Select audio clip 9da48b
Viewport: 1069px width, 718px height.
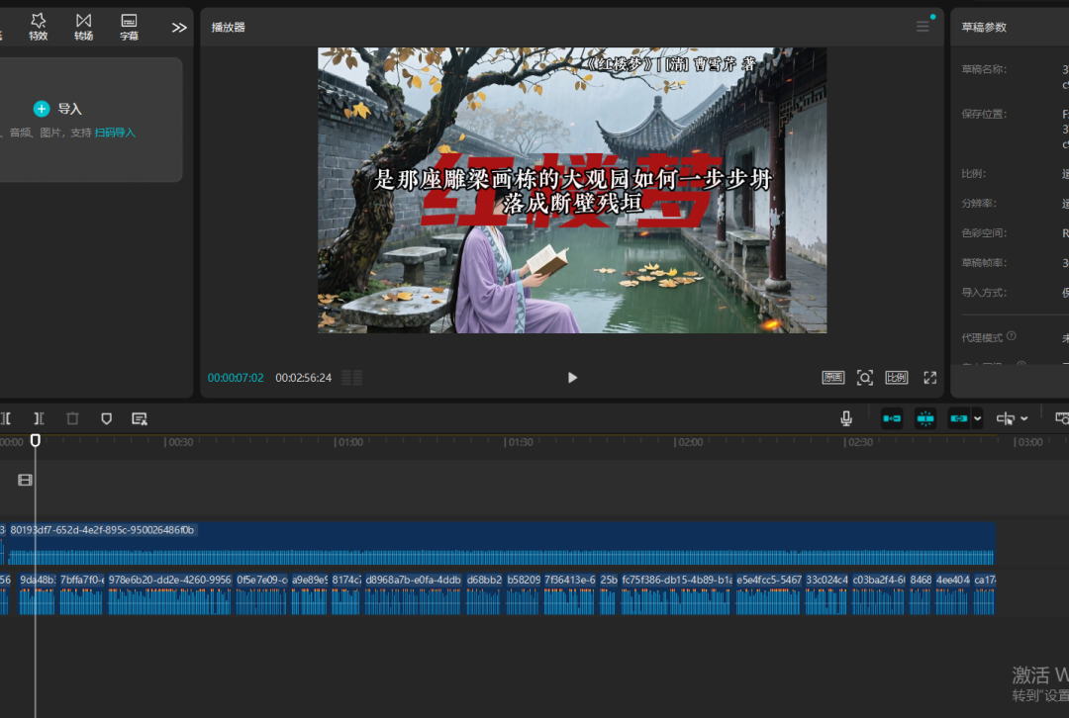coord(37,594)
